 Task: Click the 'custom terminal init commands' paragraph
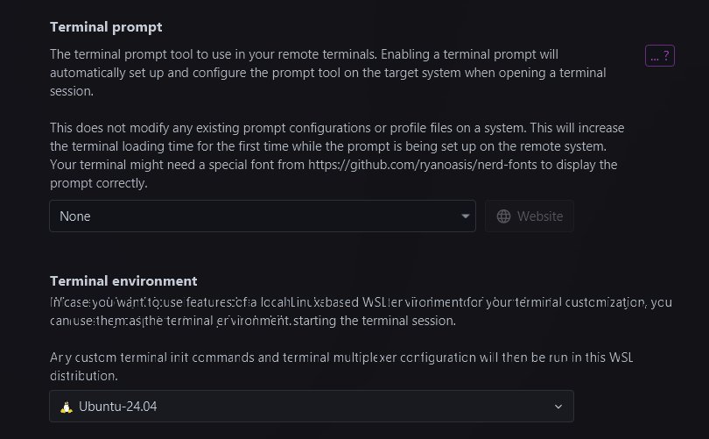tap(341, 358)
